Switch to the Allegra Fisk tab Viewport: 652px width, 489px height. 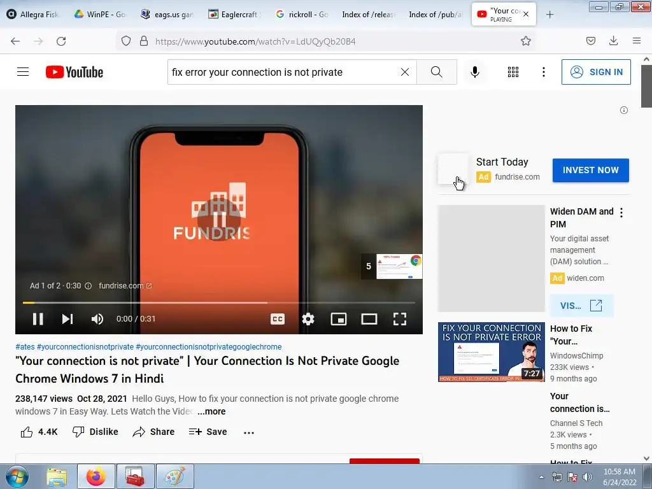[34, 15]
